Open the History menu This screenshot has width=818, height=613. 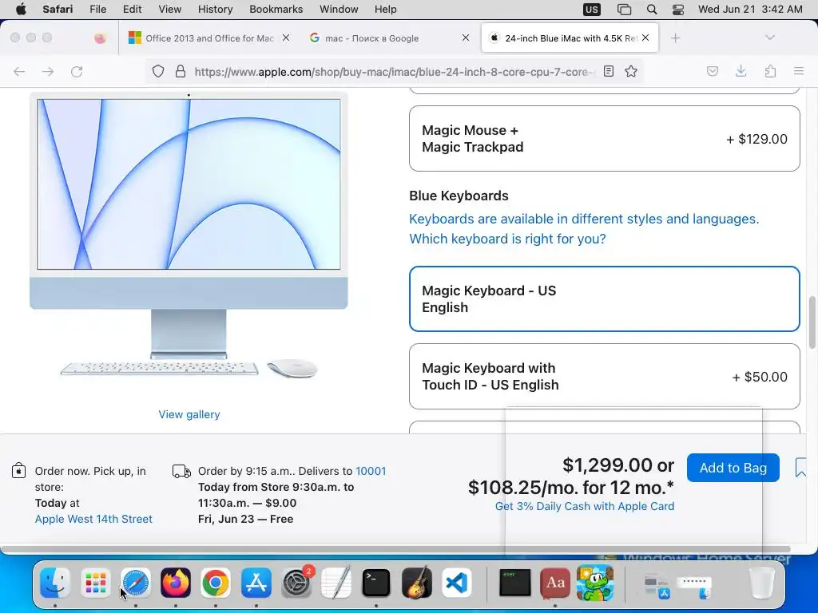(215, 10)
